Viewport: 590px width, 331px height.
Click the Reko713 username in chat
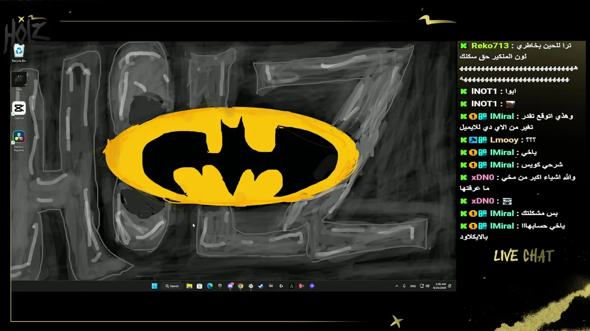click(490, 46)
